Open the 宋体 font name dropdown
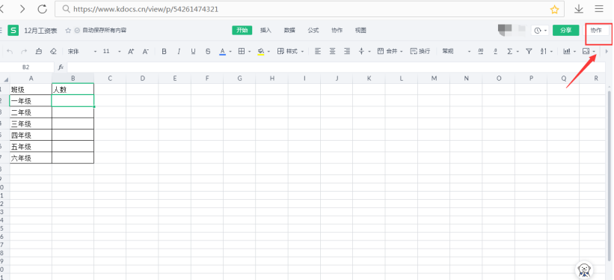The image size is (614, 280). tap(82, 51)
